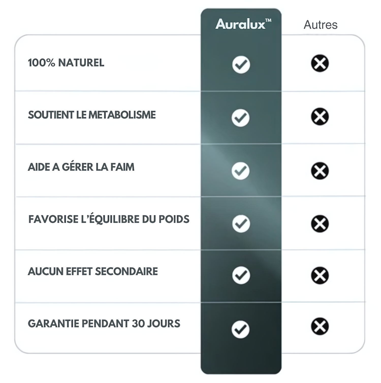Image resolution: width=381 pixels, height=383 pixels.
Task: Click the Autres X mark for Aucun Effet Secondaire
Action: (320, 275)
